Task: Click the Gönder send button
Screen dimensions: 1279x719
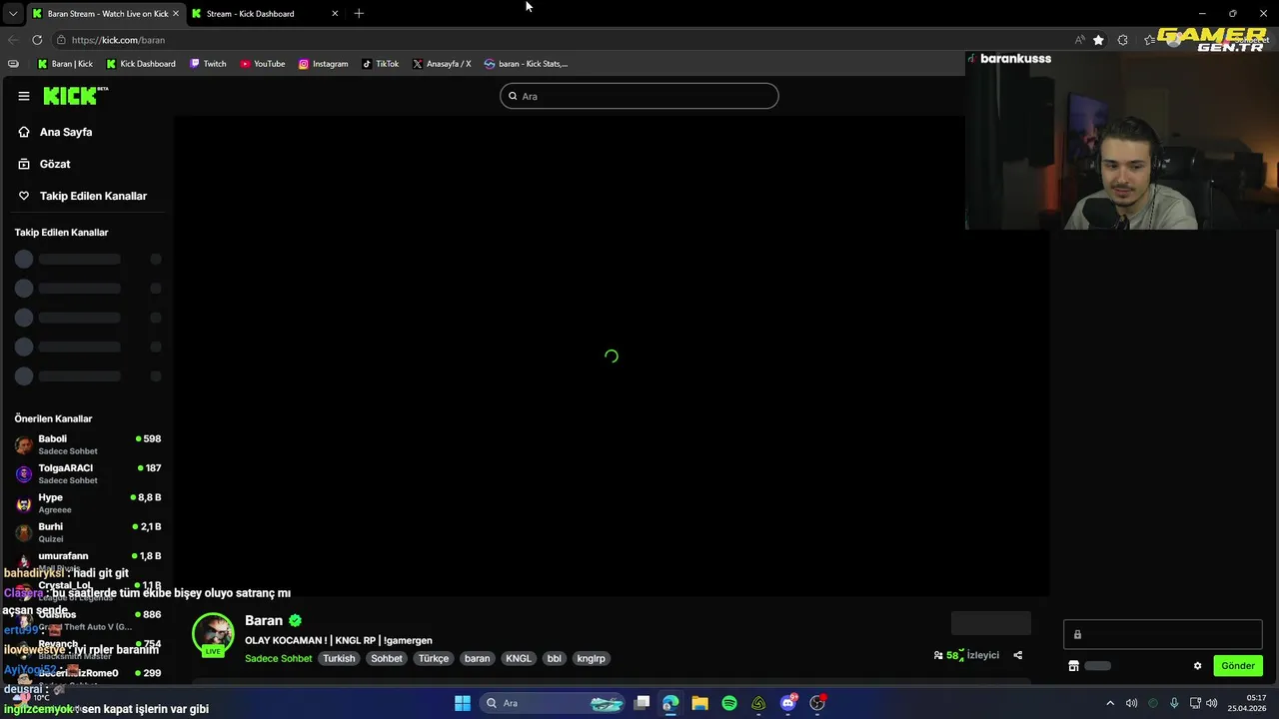Action: point(1238,665)
